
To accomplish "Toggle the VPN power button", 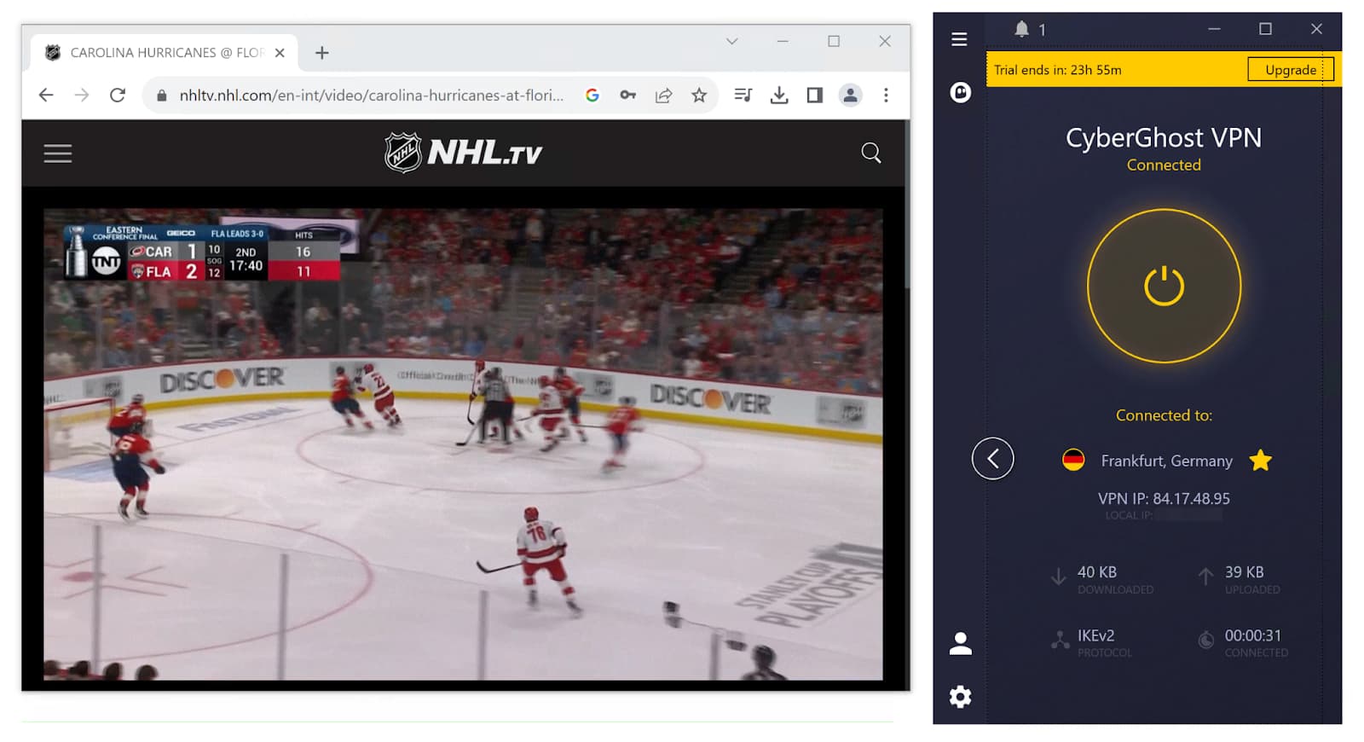I will 1164,286.
